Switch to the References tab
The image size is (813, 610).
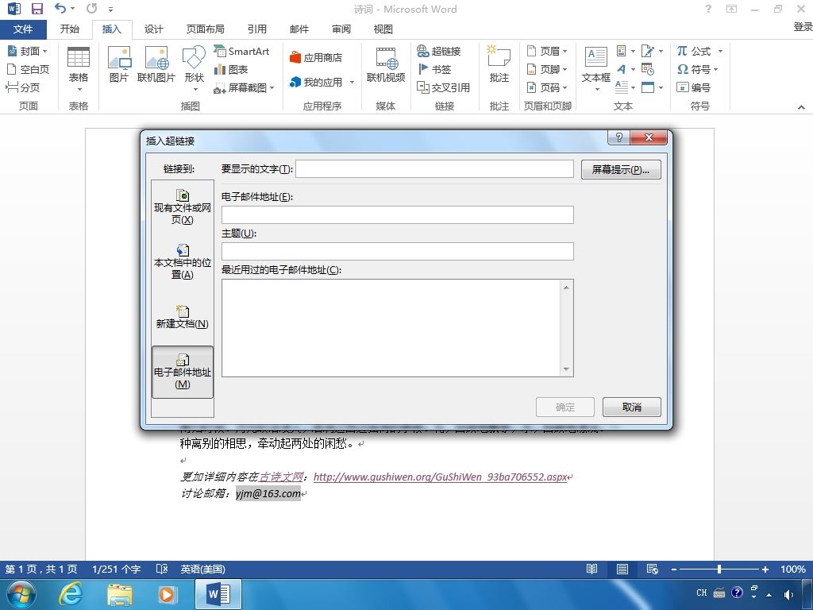click(x=256, y=29)
